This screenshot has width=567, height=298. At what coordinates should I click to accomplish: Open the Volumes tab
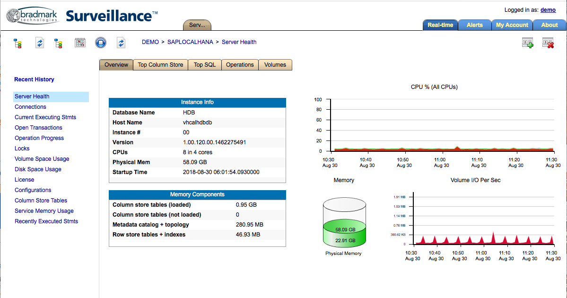(x=275, y=65)
